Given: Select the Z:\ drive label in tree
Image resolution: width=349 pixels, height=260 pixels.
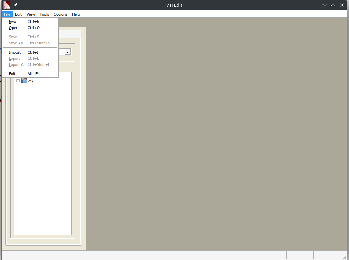Looking at the screenshot, I should click(30, 81).
